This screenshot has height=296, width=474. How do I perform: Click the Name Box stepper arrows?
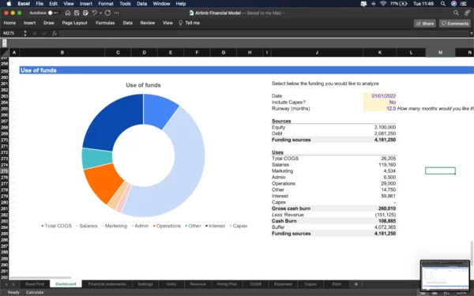pos(25,33)
